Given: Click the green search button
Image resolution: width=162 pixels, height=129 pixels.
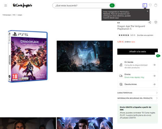Looking at the screenshot, I should point(112,5).
